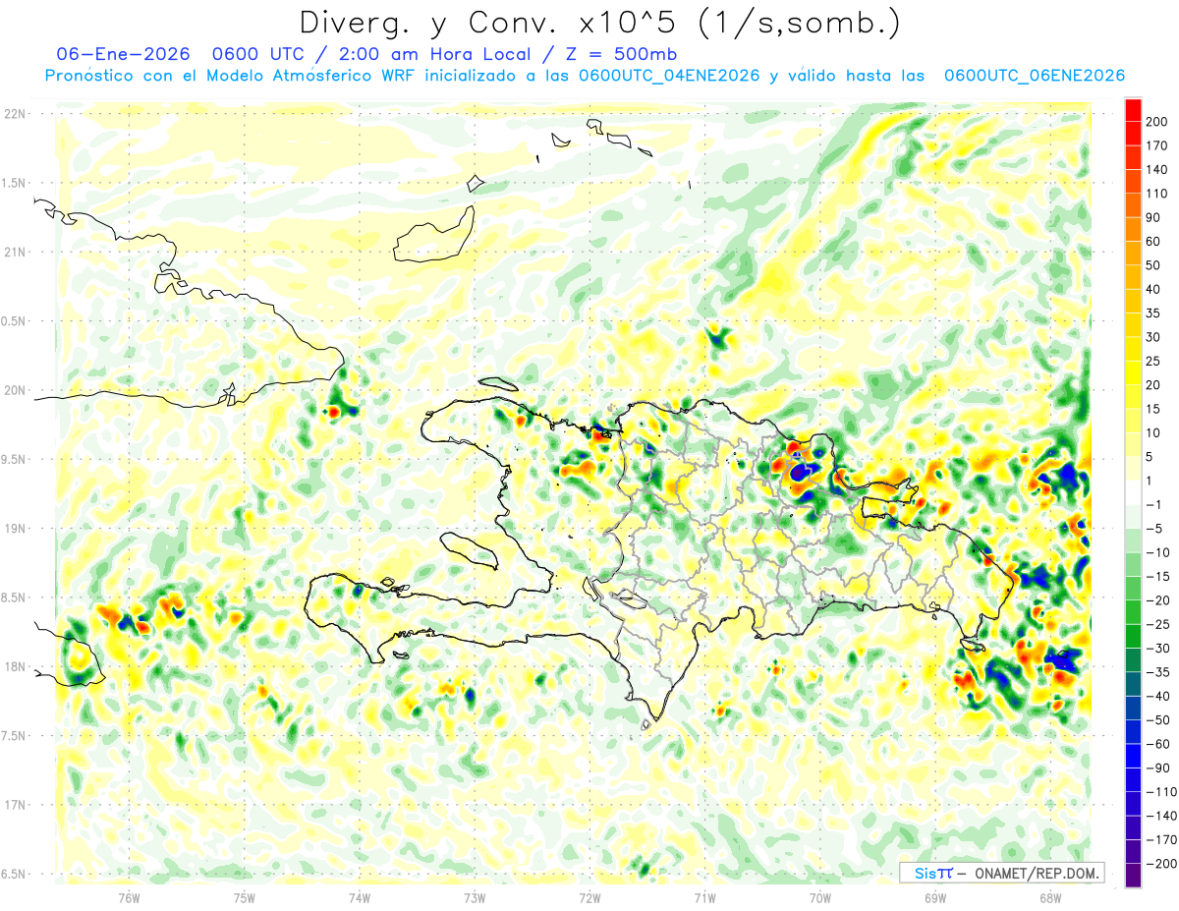
Task: Click the 76W longitude label
Action: [x=130, y=898]
